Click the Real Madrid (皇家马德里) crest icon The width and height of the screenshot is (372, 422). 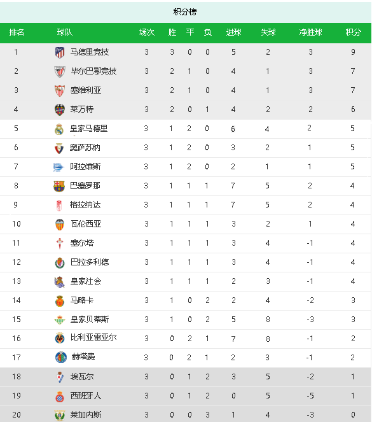59,129
